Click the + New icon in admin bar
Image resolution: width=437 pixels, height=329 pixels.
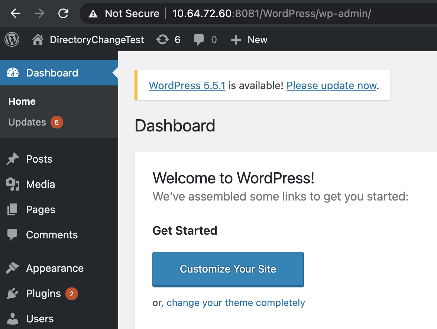click(236, 39)
